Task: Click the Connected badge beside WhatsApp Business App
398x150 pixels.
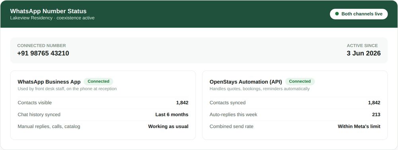Action: tap(98, 81)
